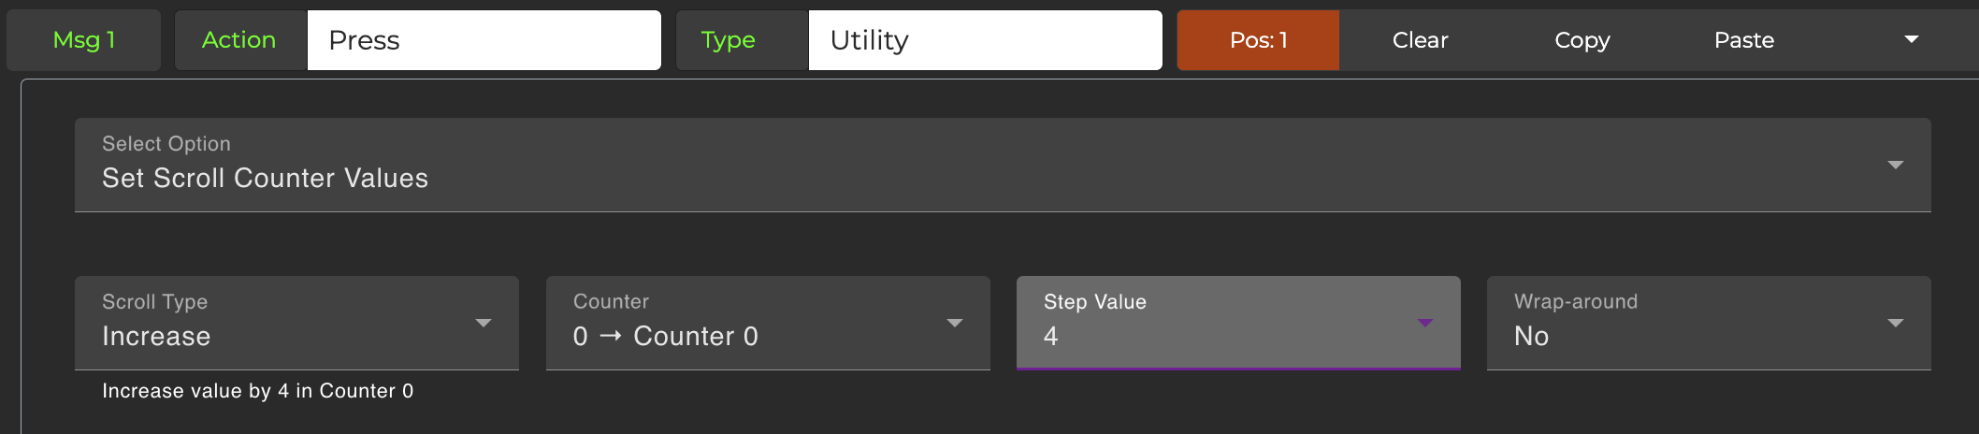Click the purple Step Value caret
The width and height of the screenshot is (1979, 434).
[x=1425, y=324]
